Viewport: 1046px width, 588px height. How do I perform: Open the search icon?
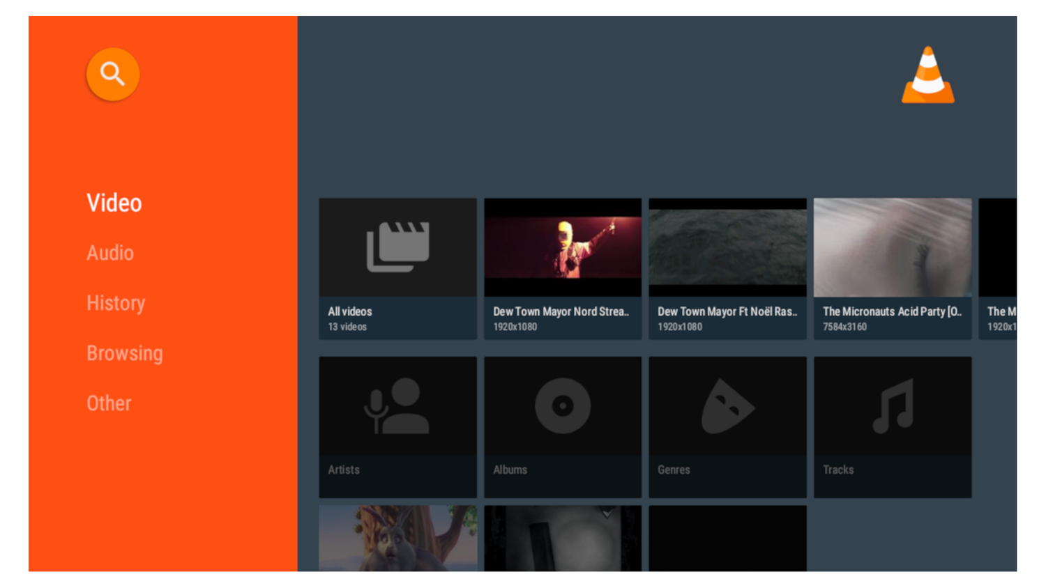112,74
